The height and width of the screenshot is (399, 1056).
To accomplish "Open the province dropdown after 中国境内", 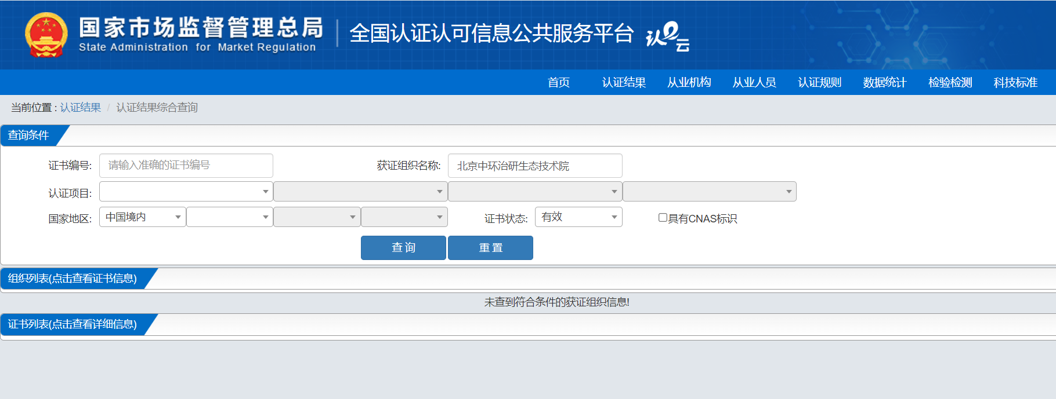I will (x=230, y=217).
